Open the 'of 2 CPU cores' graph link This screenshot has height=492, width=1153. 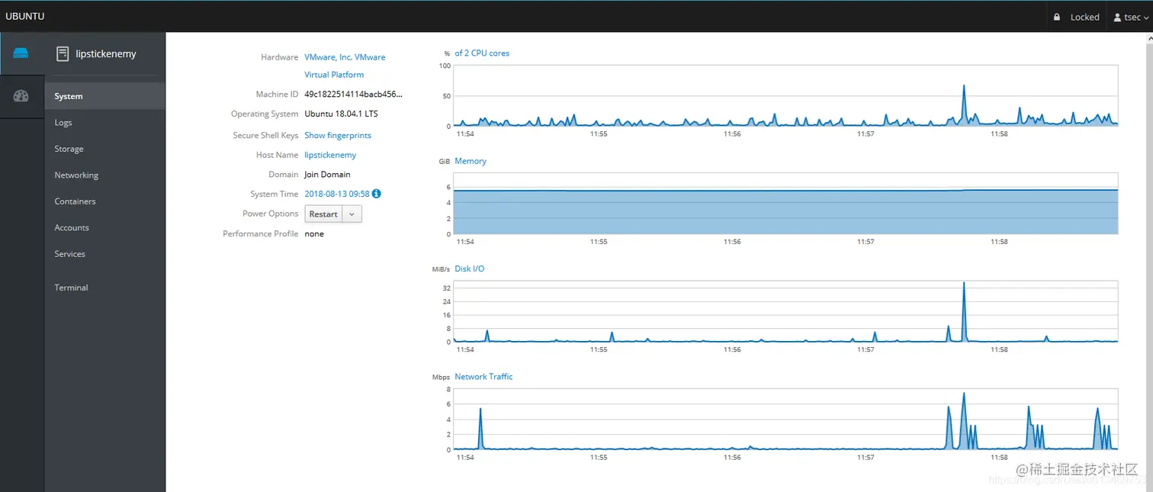click(482, 53)
